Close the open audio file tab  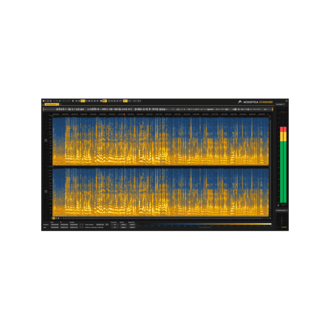tap(58, 104)
